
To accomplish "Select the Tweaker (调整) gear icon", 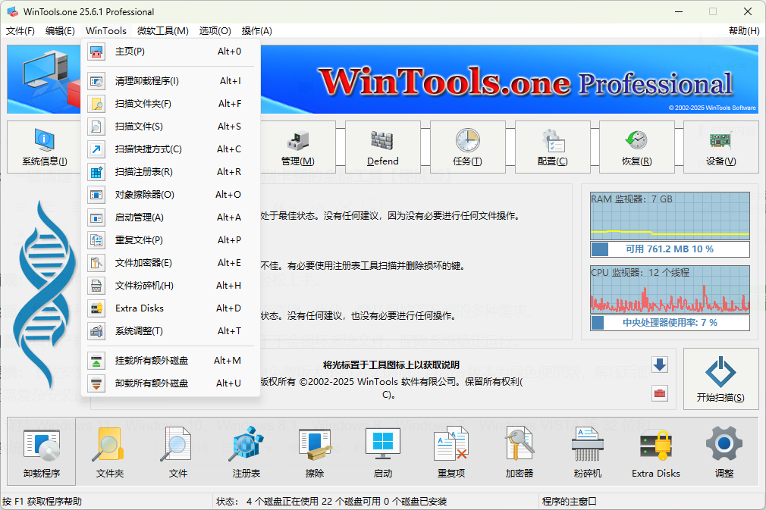I will click(724, 452).
